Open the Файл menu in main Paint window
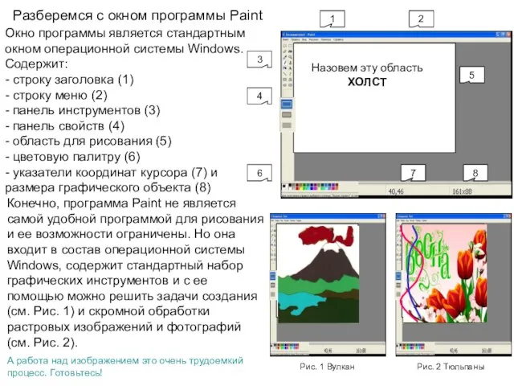 [x=286, y=39]
